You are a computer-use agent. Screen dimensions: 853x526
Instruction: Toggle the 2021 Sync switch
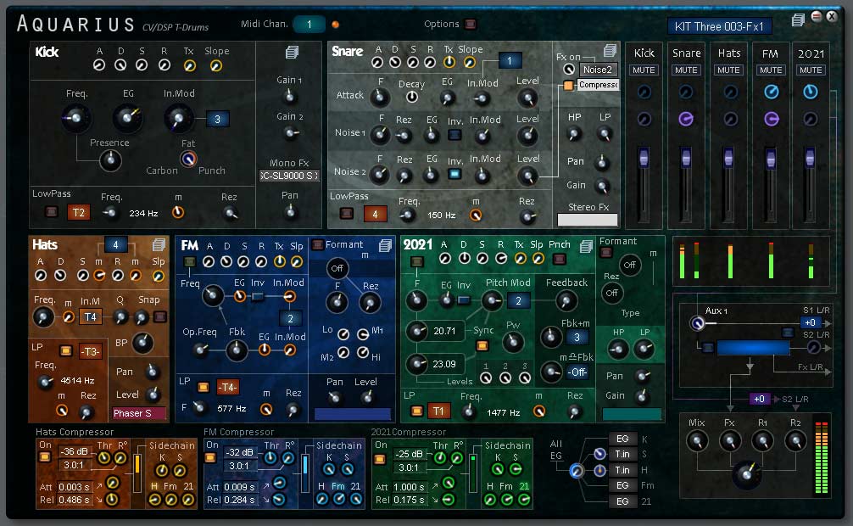pyautogui.click(x=482, y=345)
